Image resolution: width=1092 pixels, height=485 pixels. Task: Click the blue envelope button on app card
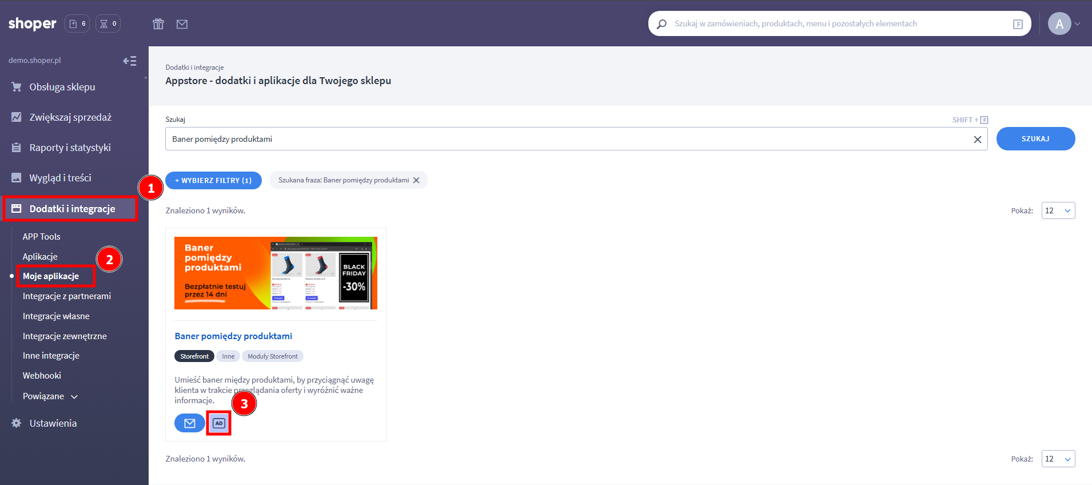click(189, 423)
